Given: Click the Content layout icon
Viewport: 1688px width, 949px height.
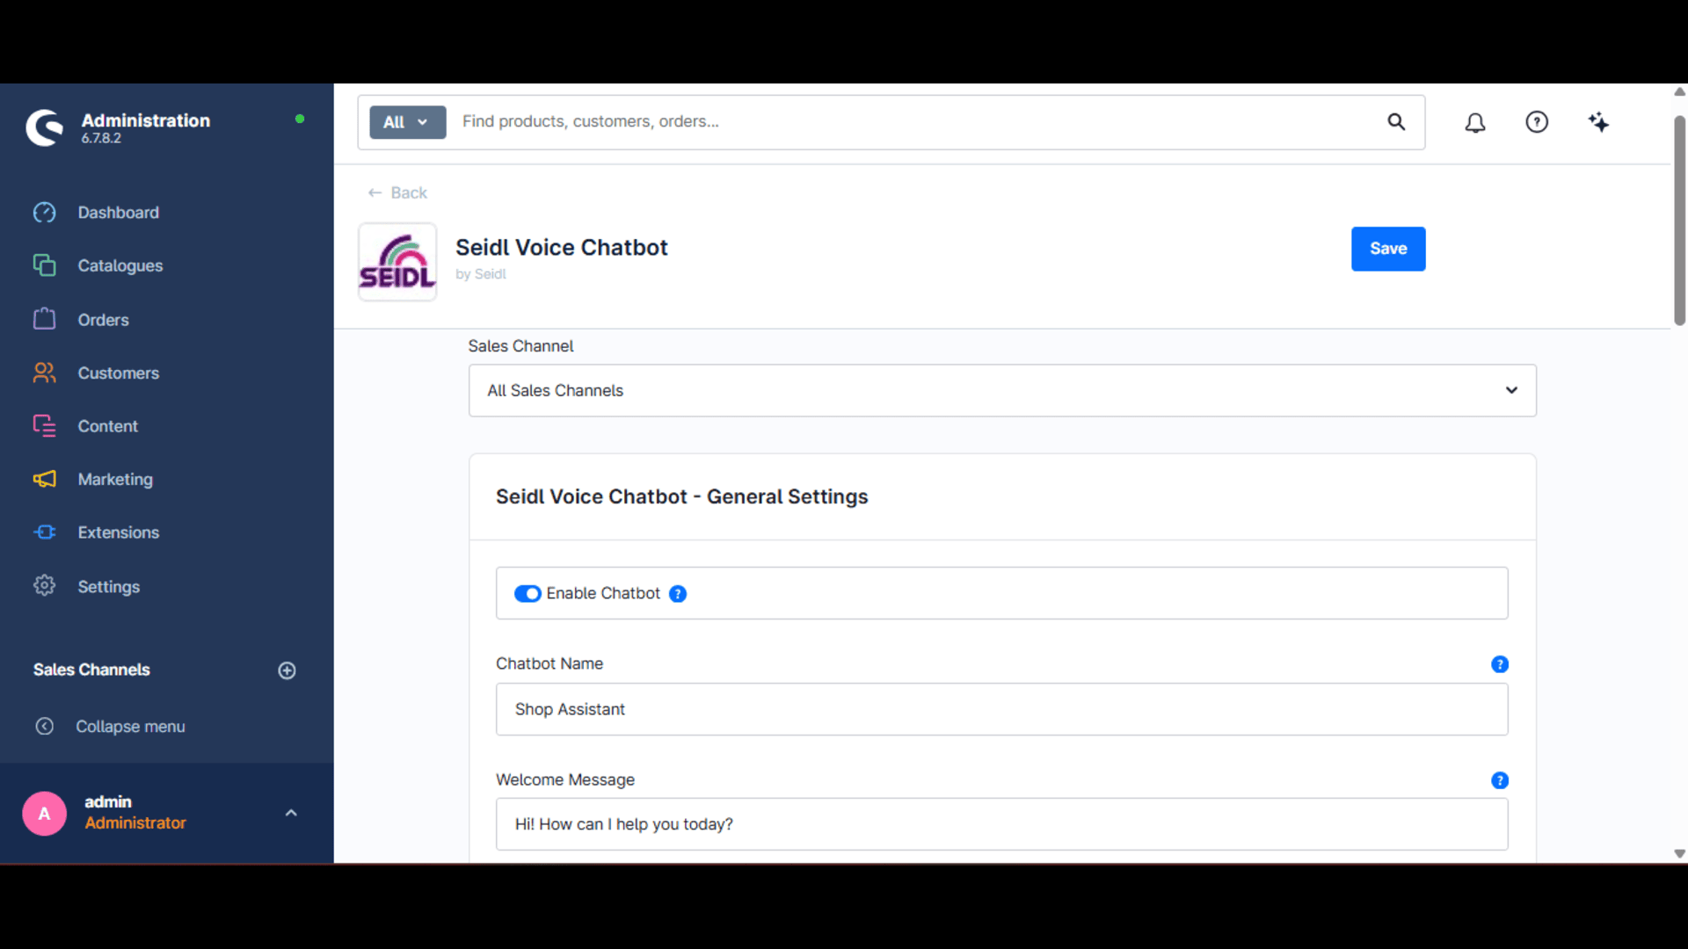Looking at the screenshot, I should coord(44,426).
